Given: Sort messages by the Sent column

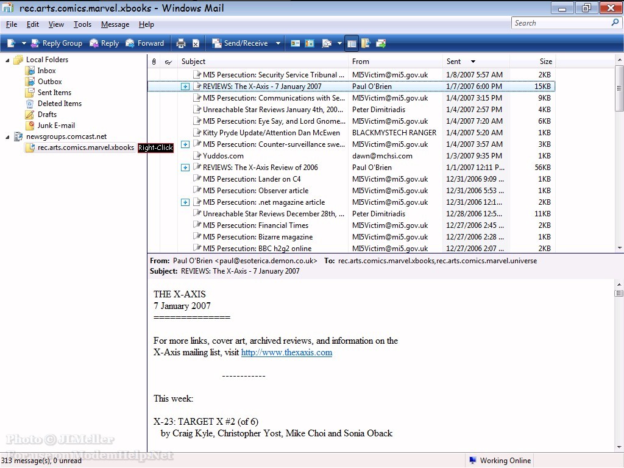Looking at the screenshot, I should (x=476, y=62).
